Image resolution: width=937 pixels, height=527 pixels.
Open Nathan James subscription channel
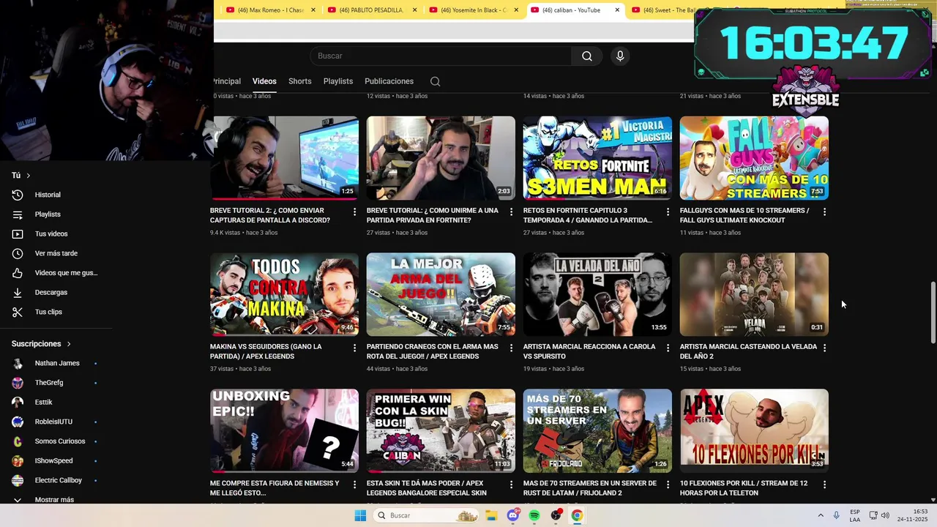[x=57, y=363]
